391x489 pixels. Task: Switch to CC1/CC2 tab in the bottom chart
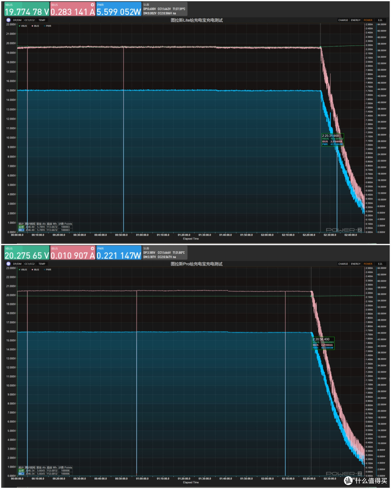(x=29, y=264)
